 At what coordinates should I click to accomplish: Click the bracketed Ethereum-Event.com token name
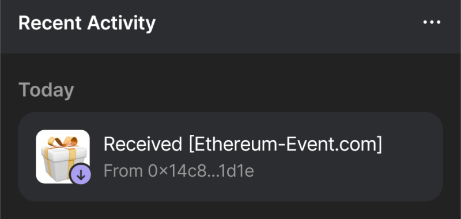[x=285, y=144]
